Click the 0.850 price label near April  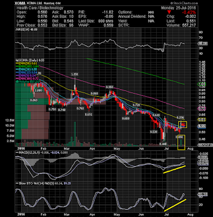coord(94,93)
